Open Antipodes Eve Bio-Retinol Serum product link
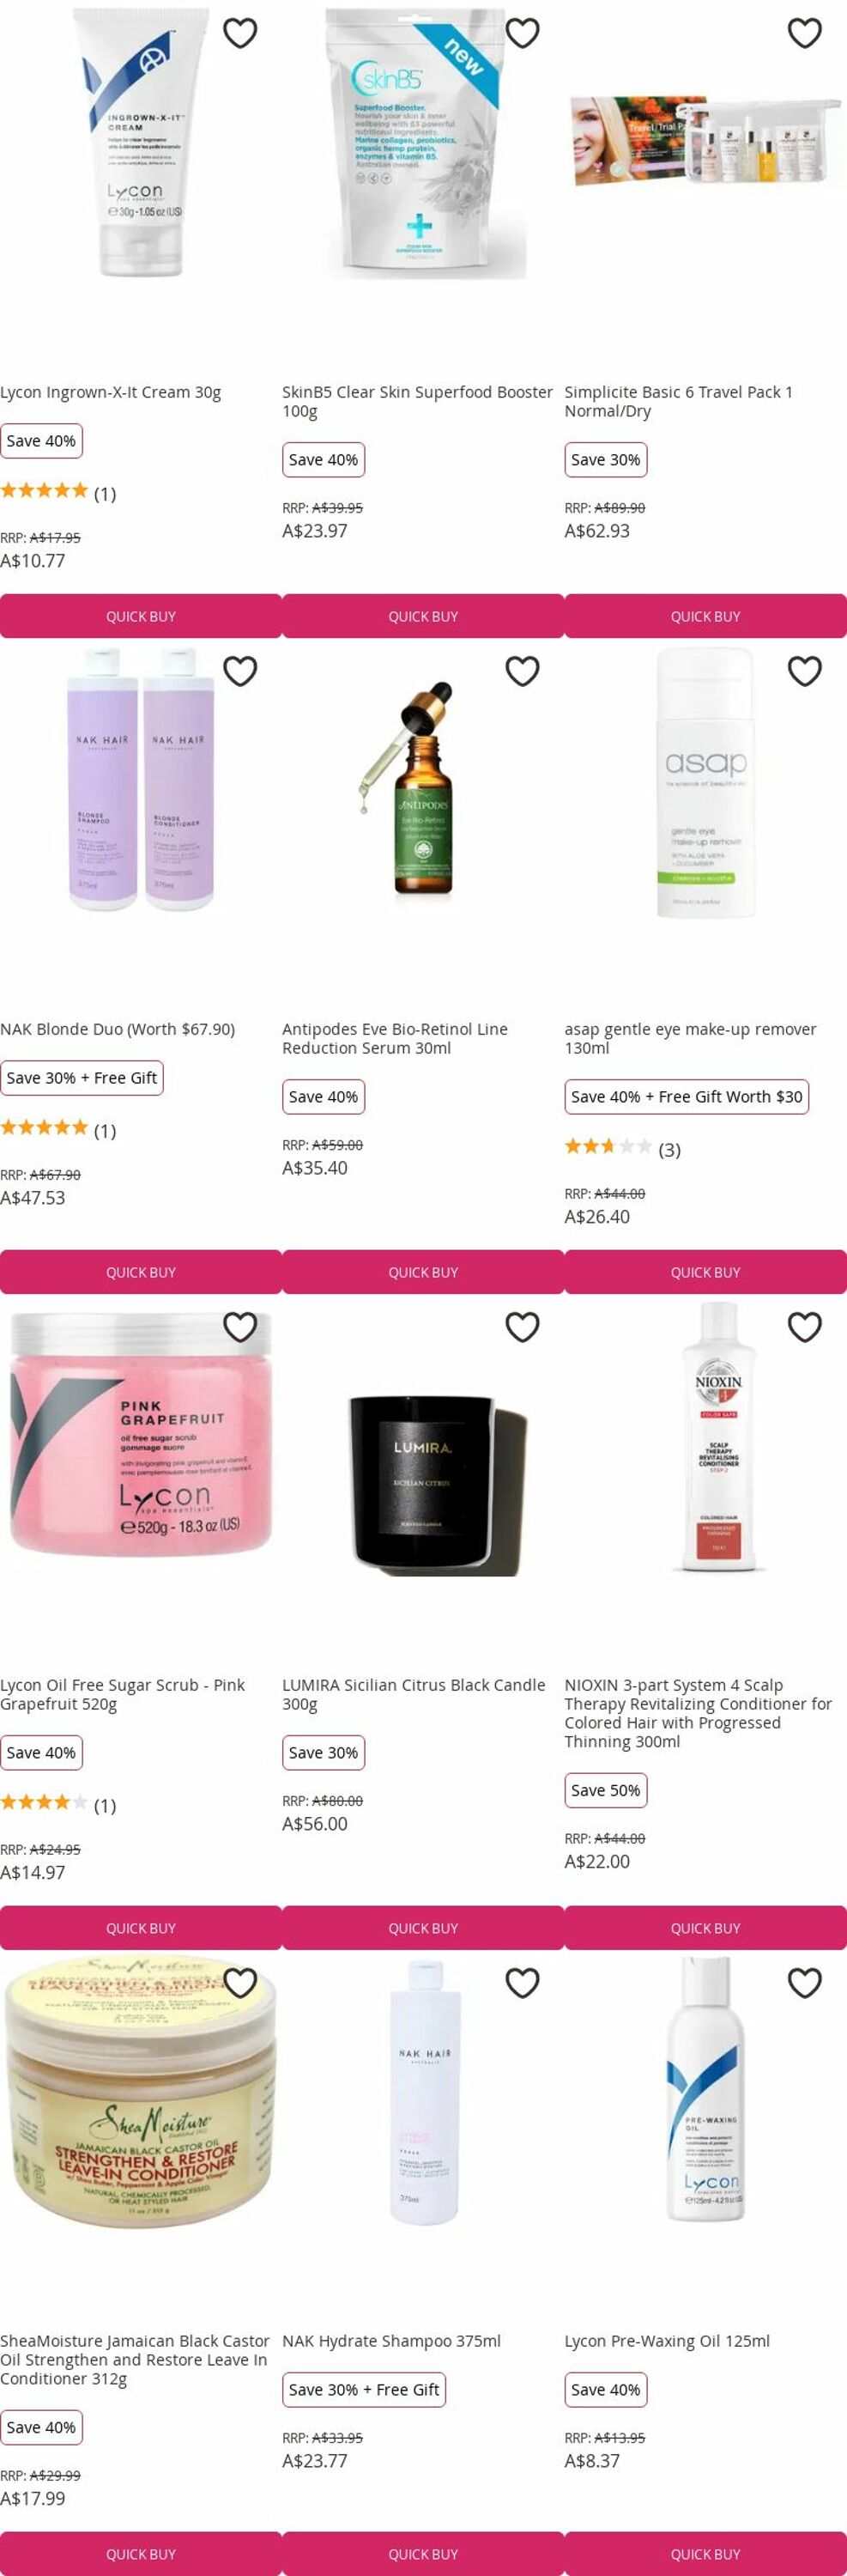Image resolution: width=847 pixels, height=2576 pixels. pyautogui.click(x=395, y=1038)
